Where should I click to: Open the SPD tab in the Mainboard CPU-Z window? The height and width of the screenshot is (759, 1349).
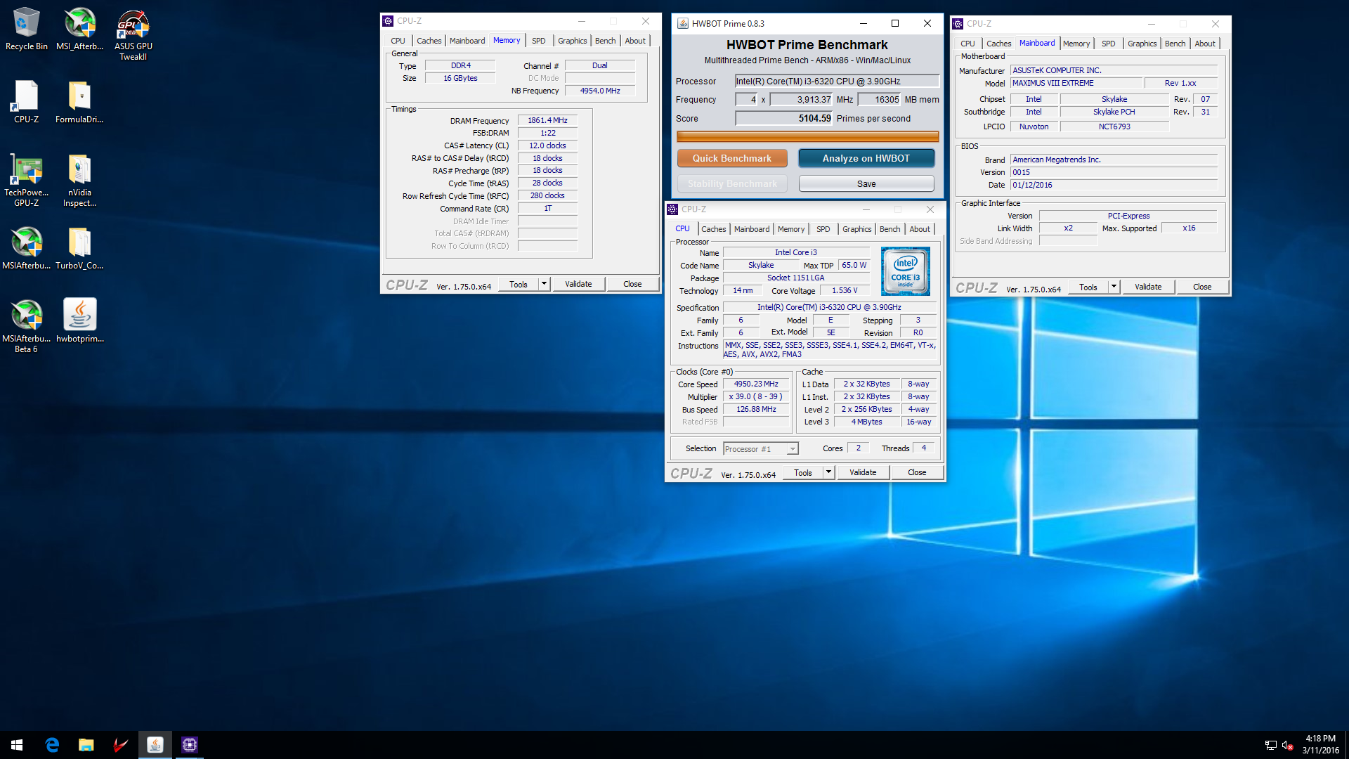point(1108,44)
